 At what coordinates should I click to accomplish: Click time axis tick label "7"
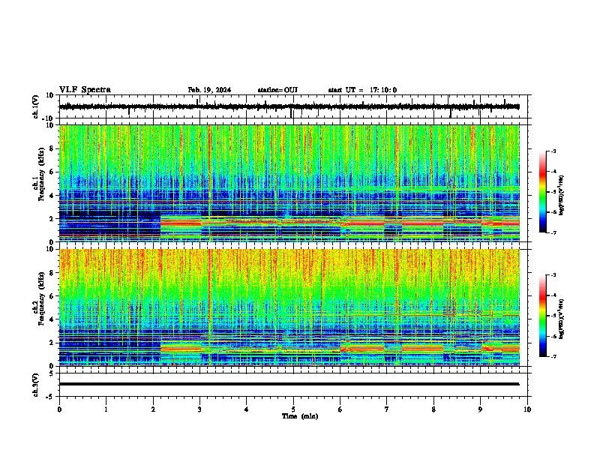387,409
